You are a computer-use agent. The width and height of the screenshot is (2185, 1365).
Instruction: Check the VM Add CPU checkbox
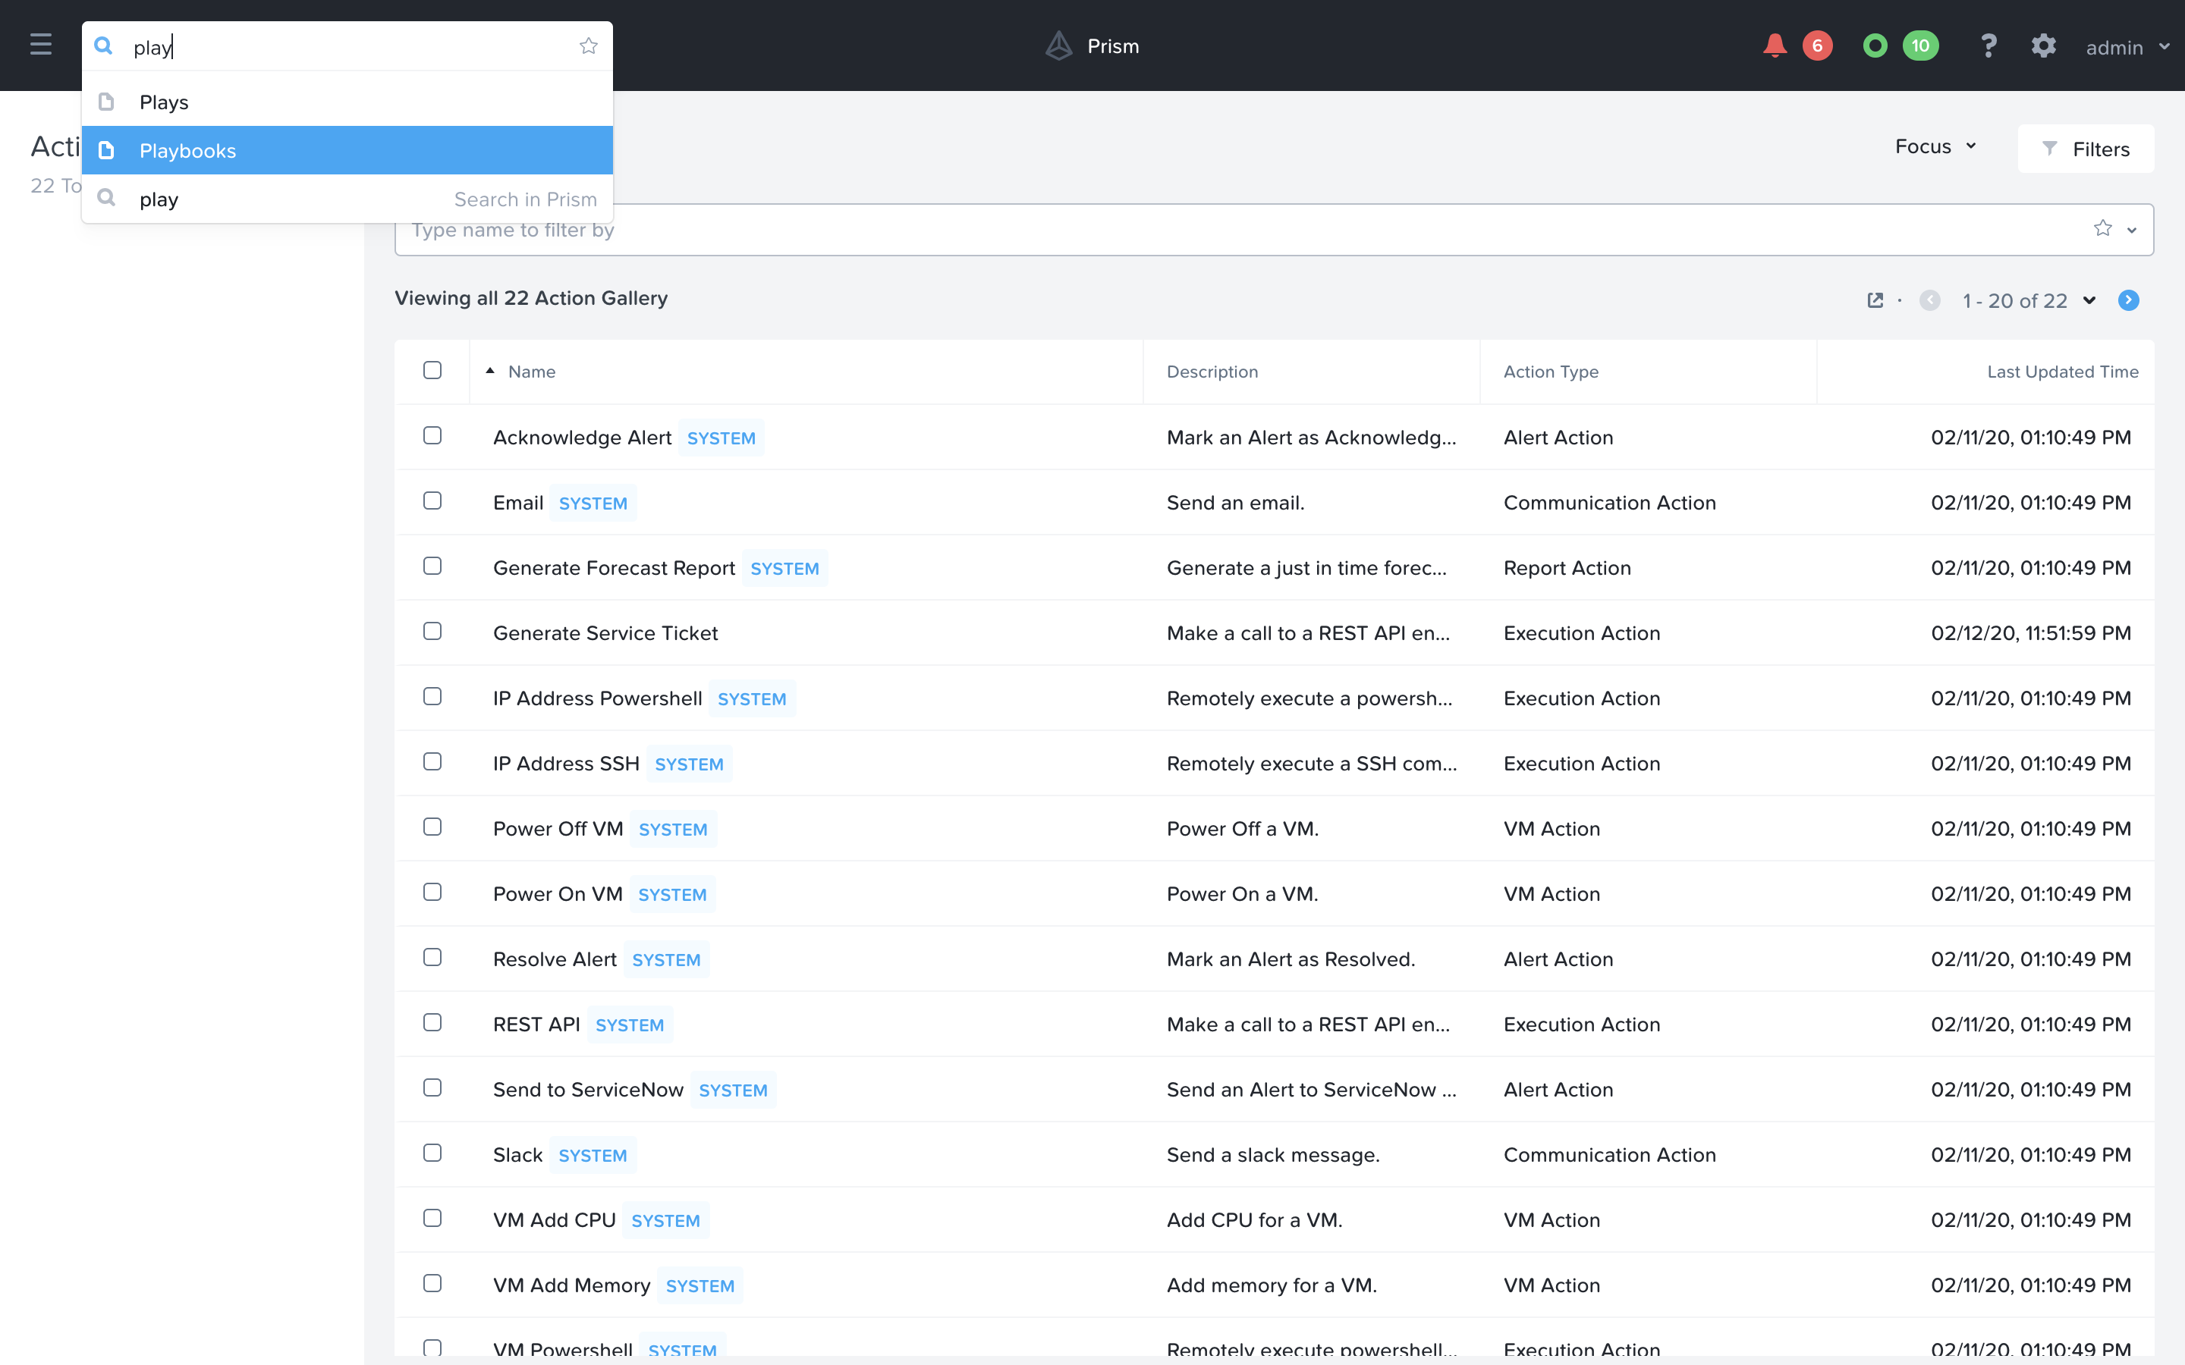(x=432, y=1218)
